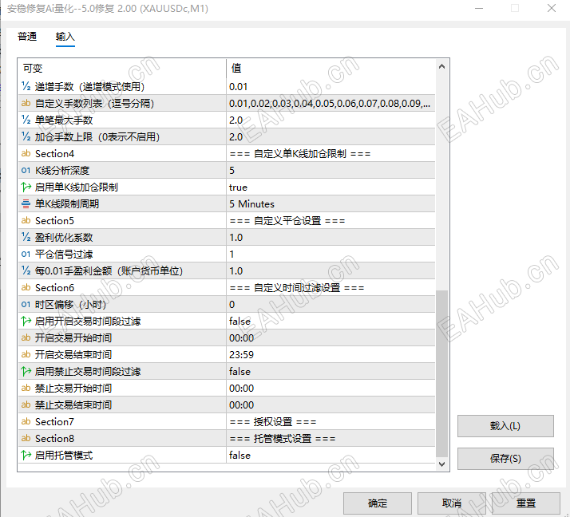
Task: Edit the 23:59 value of 开启交易结束时间
Action: click(331, 354)
